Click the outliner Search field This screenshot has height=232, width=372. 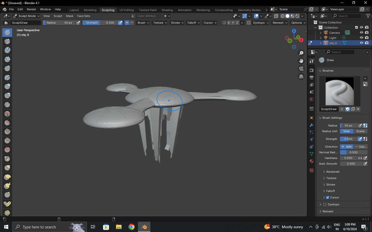click(347, 16)
